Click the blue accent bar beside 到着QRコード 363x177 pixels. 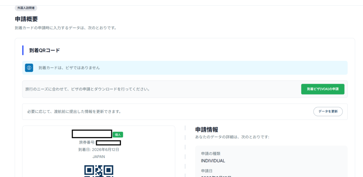pos(23,50)
